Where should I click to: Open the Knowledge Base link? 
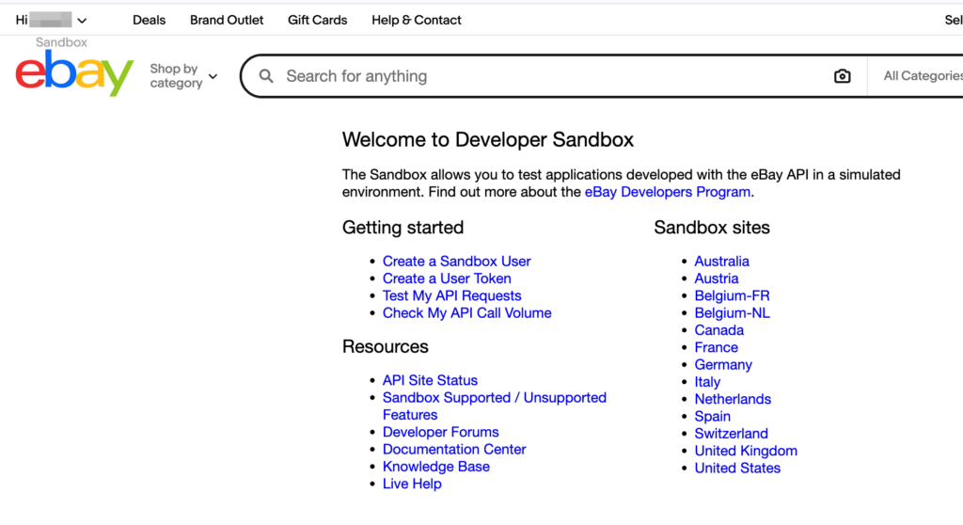coord(436,467)
